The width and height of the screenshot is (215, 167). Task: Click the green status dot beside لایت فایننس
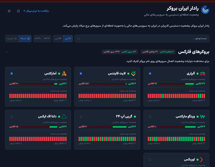click(x=128, y=74)
